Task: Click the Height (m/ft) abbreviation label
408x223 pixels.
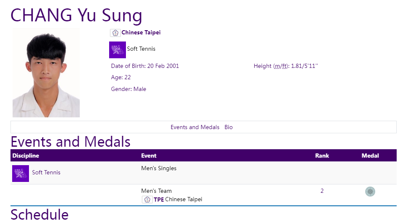Action: (x=281, y=66)
